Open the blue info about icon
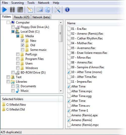Screen dimensions: 126x135 tap(67, 10)
